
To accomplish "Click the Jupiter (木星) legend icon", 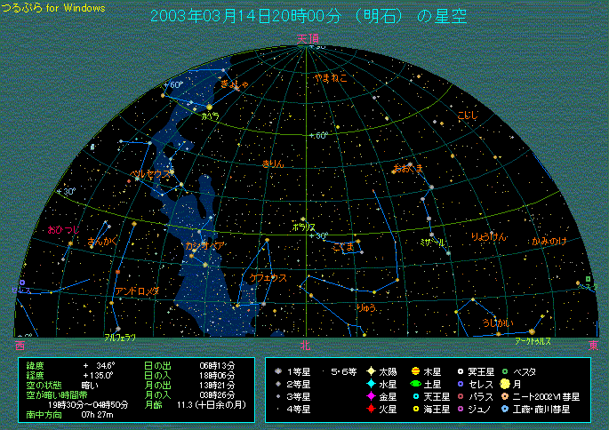I will [414, 371].
